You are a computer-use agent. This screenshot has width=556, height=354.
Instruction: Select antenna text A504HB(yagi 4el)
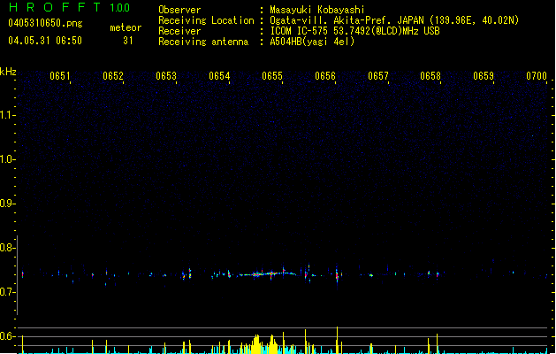click(312, 42)
